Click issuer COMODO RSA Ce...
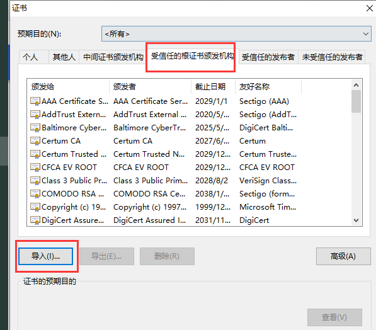The width and height of the screenshot is (376, 330). point(149,194)
